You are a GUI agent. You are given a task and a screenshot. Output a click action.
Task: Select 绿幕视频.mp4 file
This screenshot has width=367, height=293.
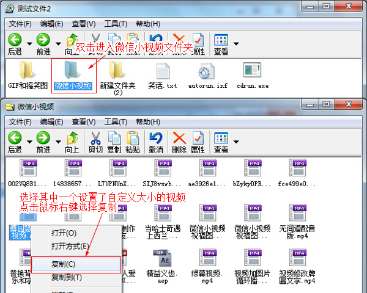tap(207, 266)
